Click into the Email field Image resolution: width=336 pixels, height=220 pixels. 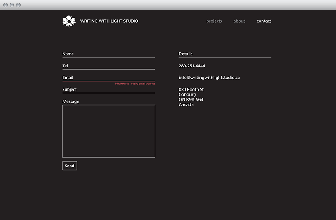point(108,78)
